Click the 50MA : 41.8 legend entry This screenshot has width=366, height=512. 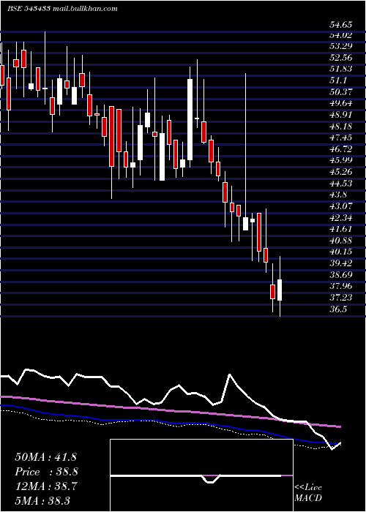pos(45,457)
